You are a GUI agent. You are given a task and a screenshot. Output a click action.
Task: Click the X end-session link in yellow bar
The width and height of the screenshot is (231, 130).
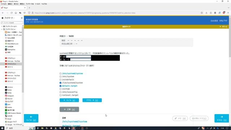(x=223, y=27)
